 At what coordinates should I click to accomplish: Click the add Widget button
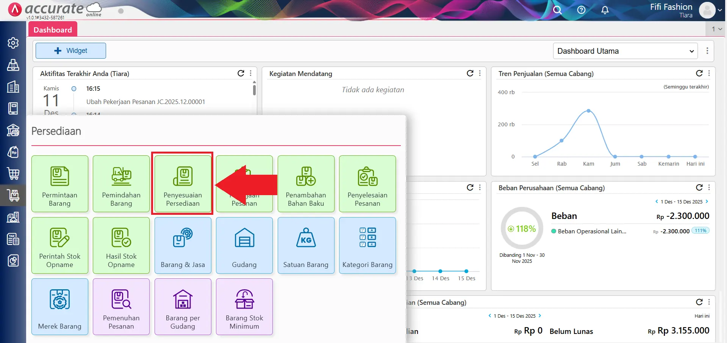click(71, 51)
